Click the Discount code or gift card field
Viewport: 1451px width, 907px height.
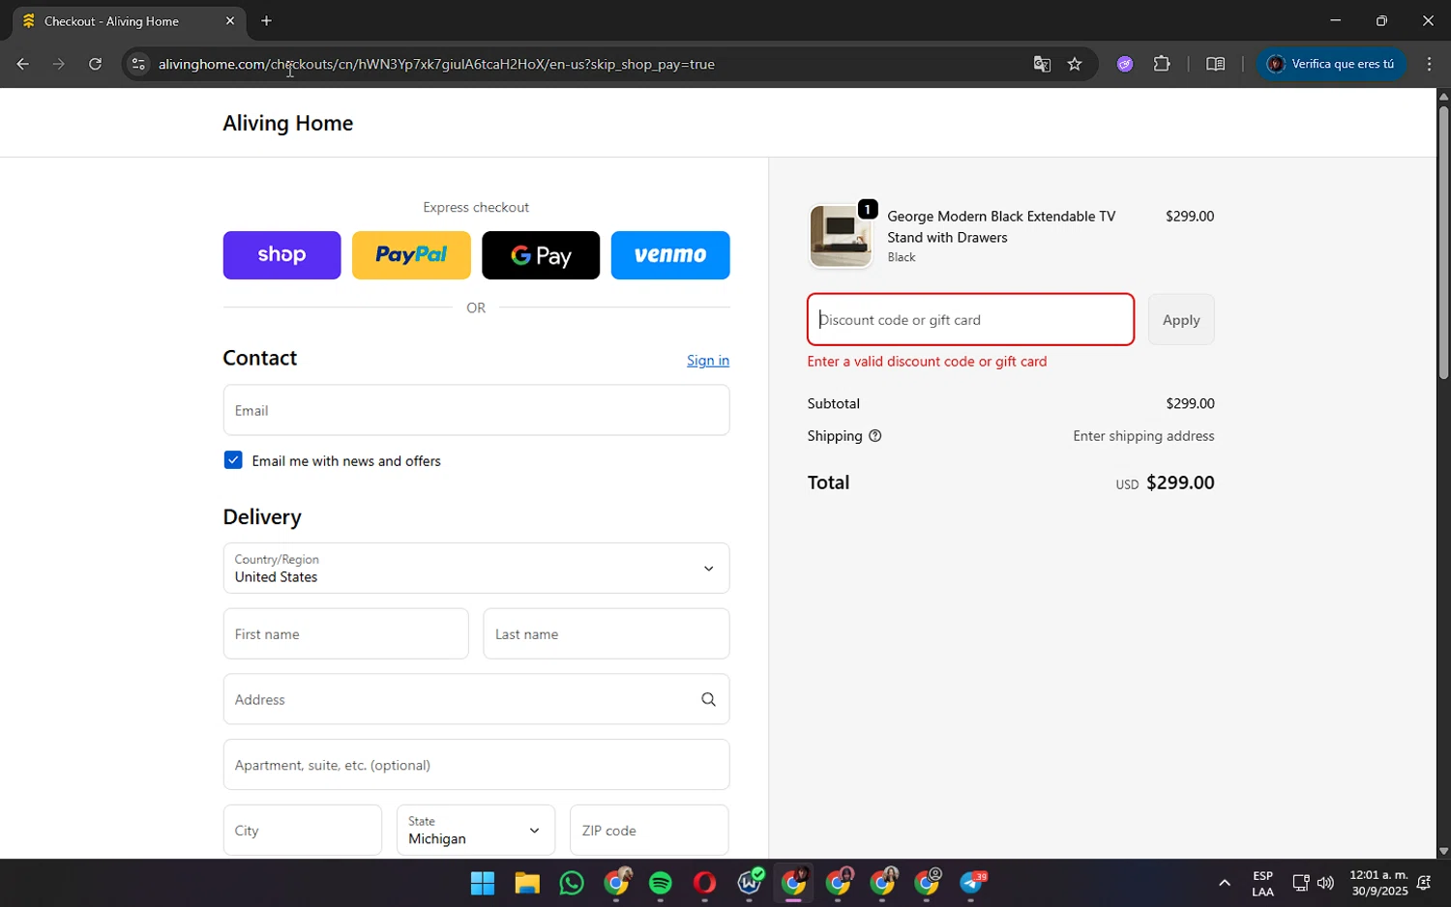click(970, 319)
